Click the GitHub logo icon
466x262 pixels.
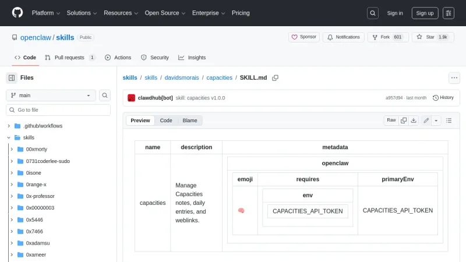click(17, 13)
